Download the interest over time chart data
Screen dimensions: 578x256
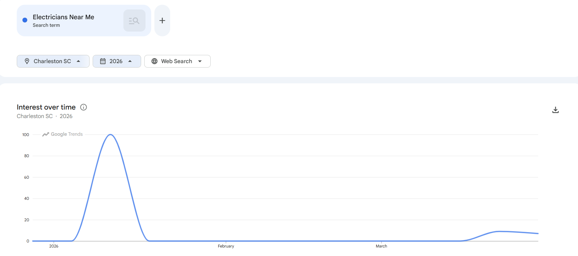555,110
